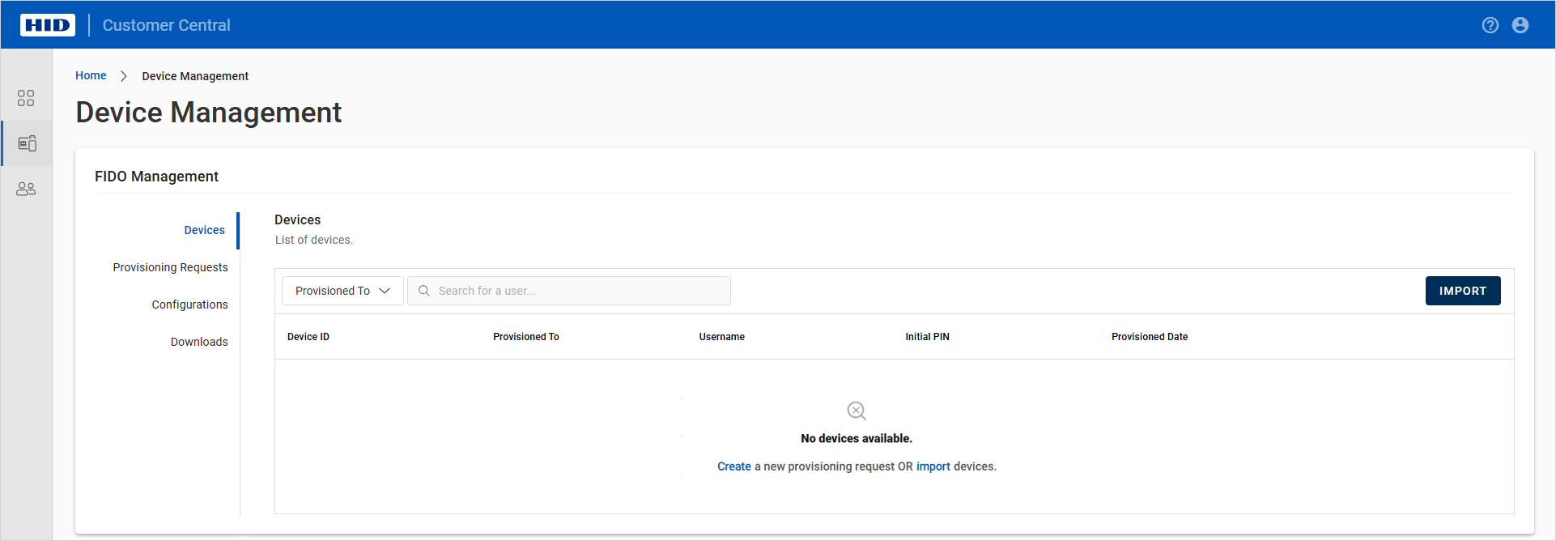Click the import devices link
1556x541 pixels.
(x=933, y=466)
